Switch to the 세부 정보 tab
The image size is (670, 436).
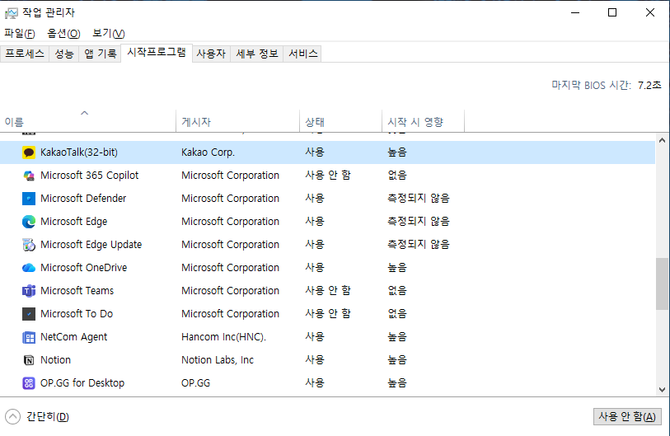coord(257,54)
